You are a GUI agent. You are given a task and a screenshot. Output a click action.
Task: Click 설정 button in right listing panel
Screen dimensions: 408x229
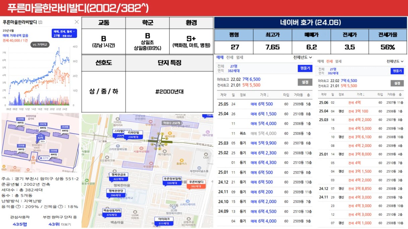pos(397,83)
